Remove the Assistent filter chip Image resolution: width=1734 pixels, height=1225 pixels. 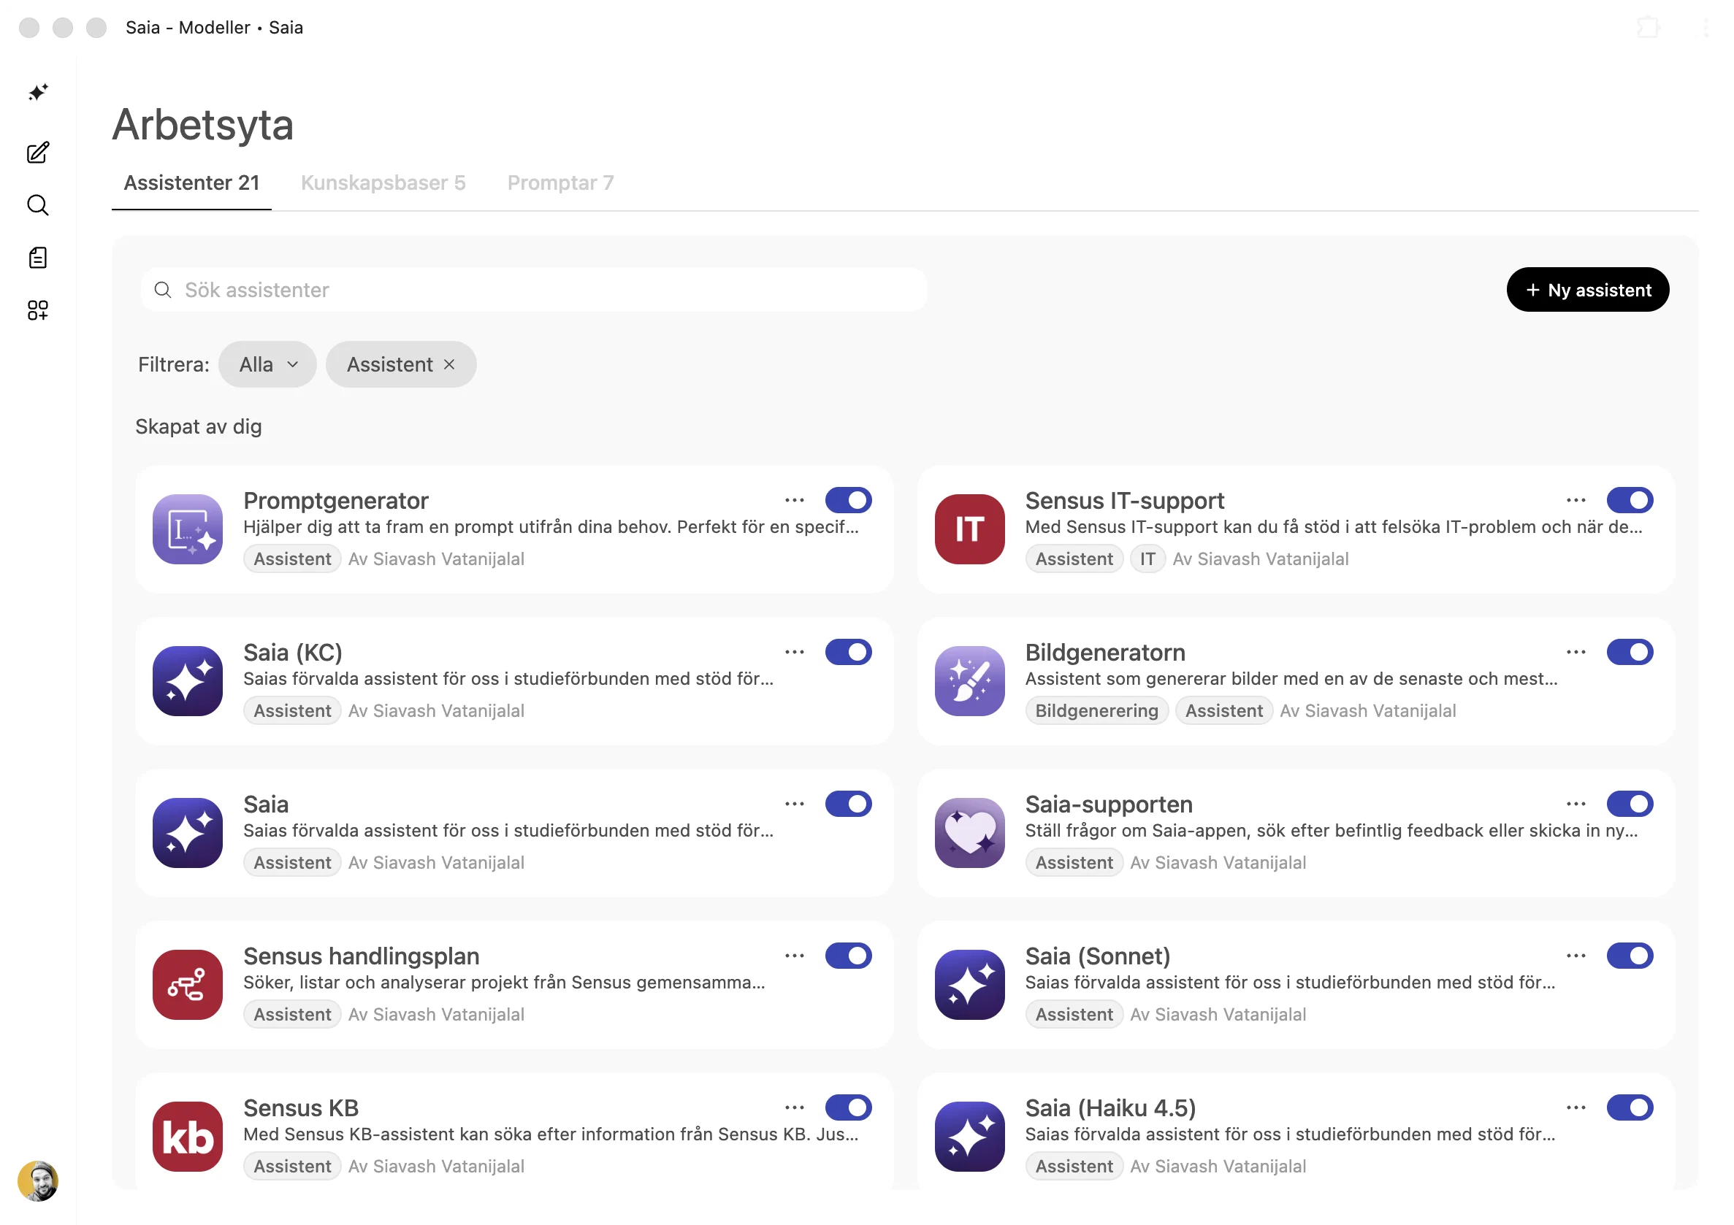(x=449, y=364)
